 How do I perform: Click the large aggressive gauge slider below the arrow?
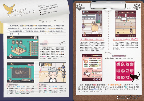119,56
